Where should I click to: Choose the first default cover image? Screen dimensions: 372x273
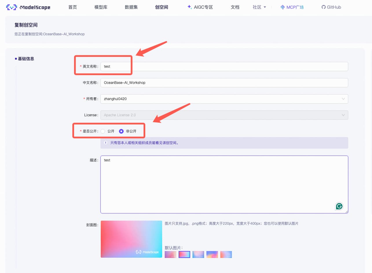tap(171, 254)
